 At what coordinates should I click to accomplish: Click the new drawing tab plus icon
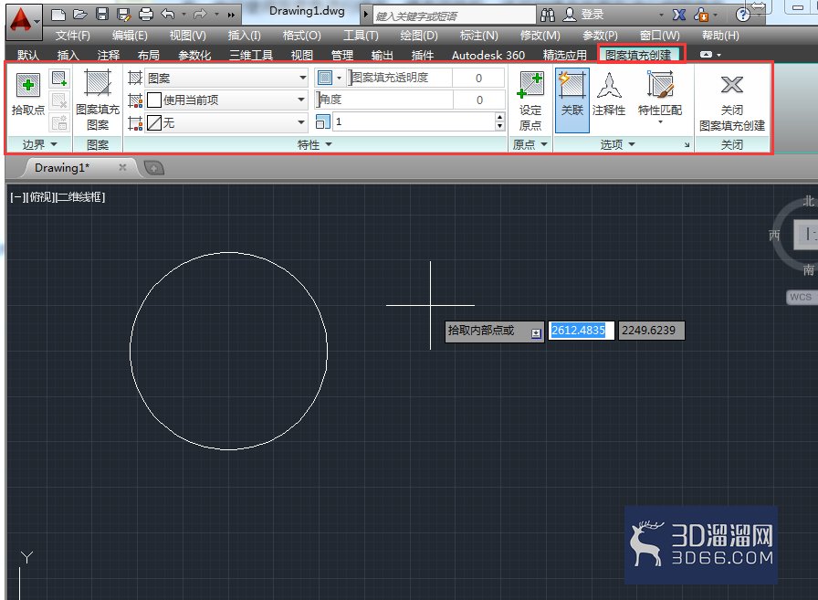(153, 168)
